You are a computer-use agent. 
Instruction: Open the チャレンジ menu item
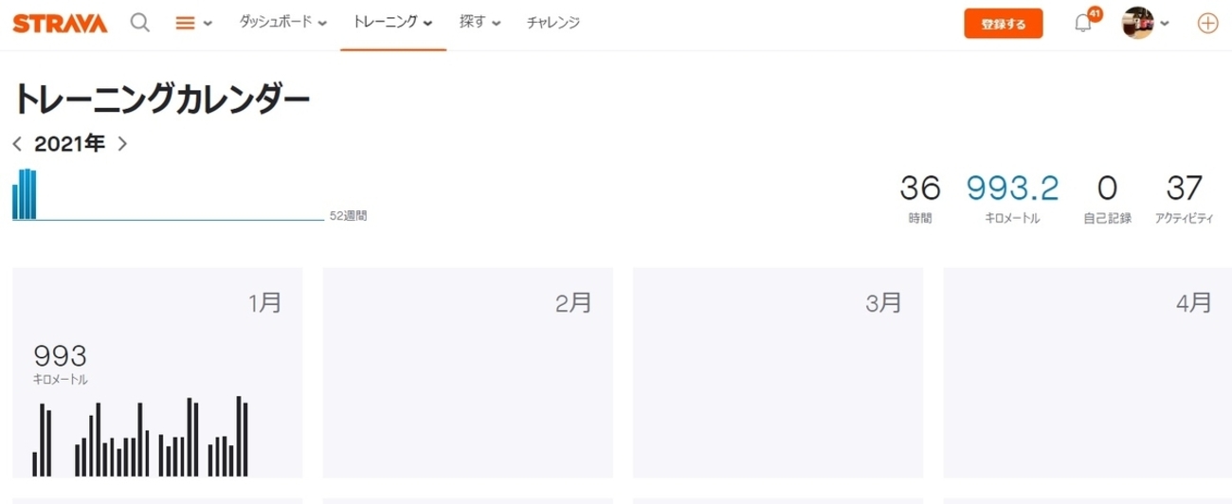553,23
